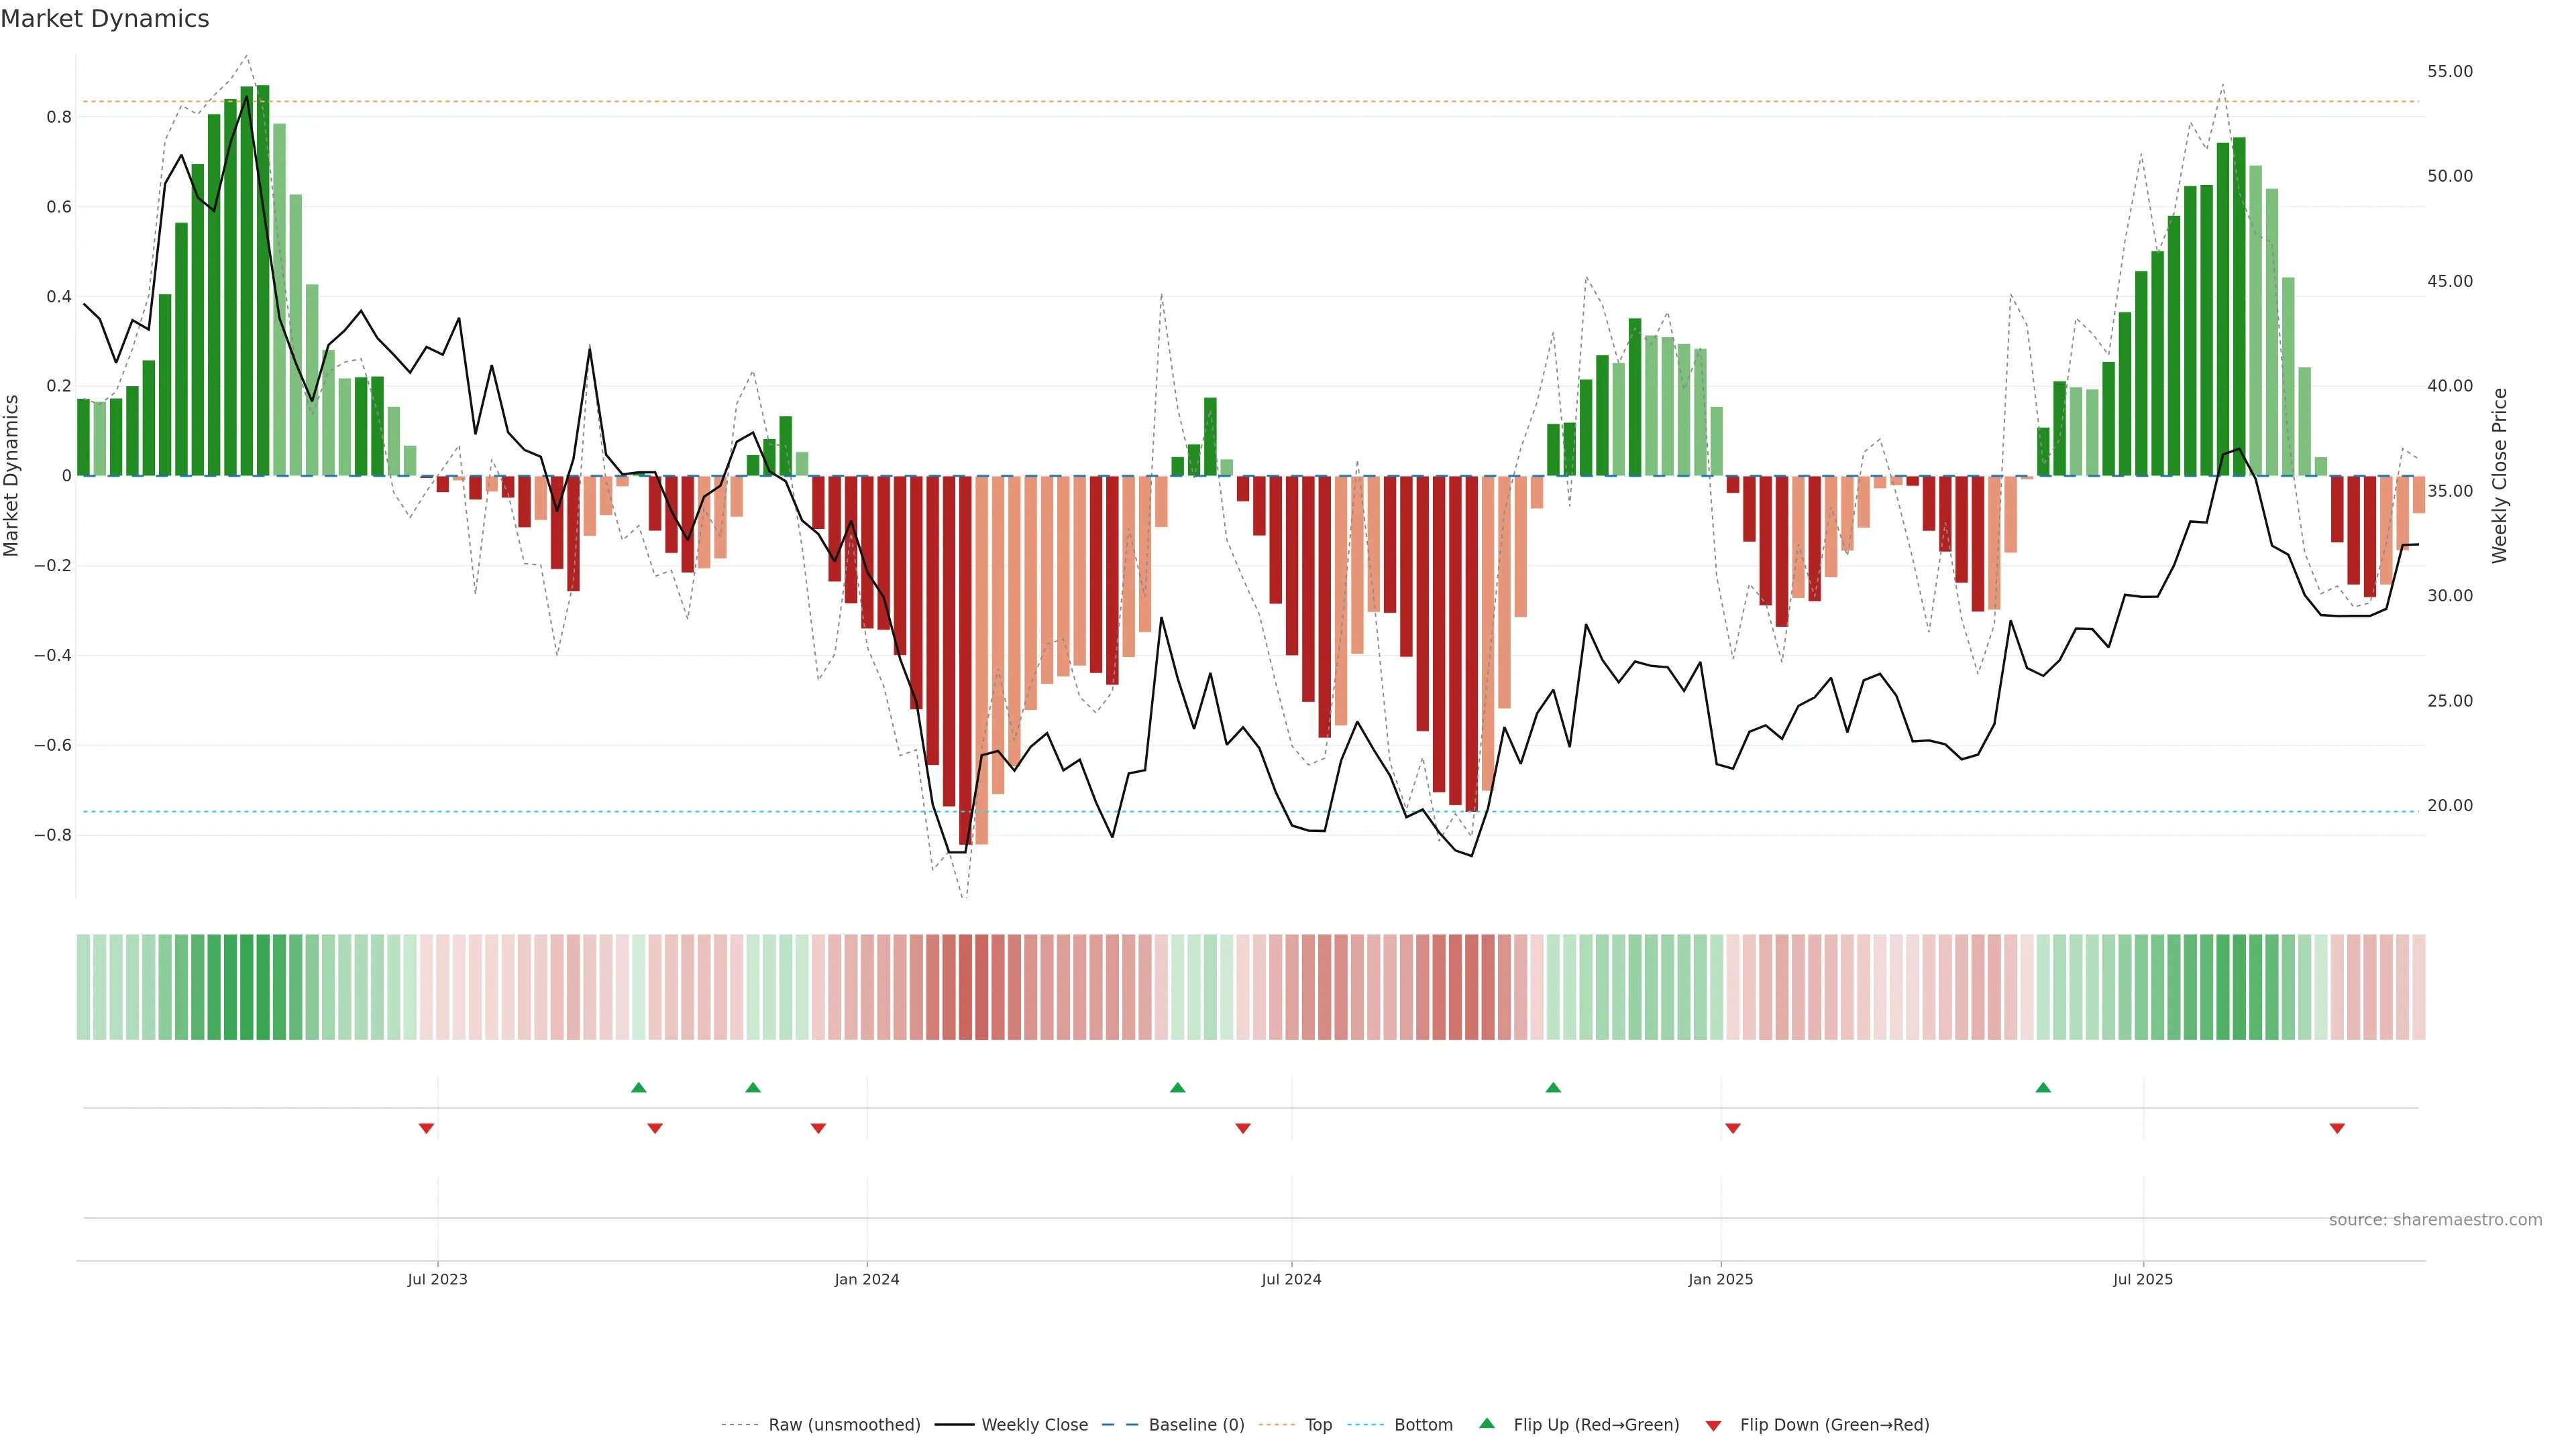Toggle the Weekly Close legend entry
Screen dimensions: 2576x1448
click(1034, 1425)
